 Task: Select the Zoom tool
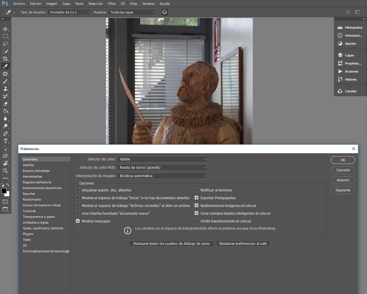coord(5,171)
